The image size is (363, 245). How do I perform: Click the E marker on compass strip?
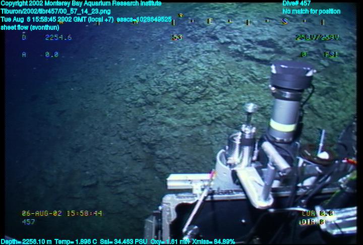[x=210, y=22]
